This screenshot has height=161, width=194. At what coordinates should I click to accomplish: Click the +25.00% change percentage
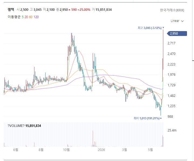pyautogui.click(x=84, y=10)
